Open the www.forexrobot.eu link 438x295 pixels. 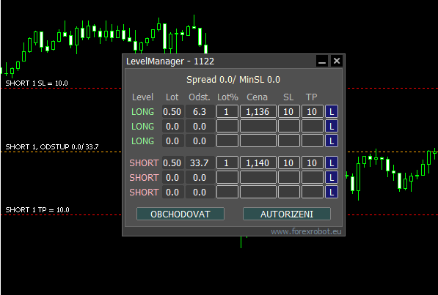(x=306, y=231)
